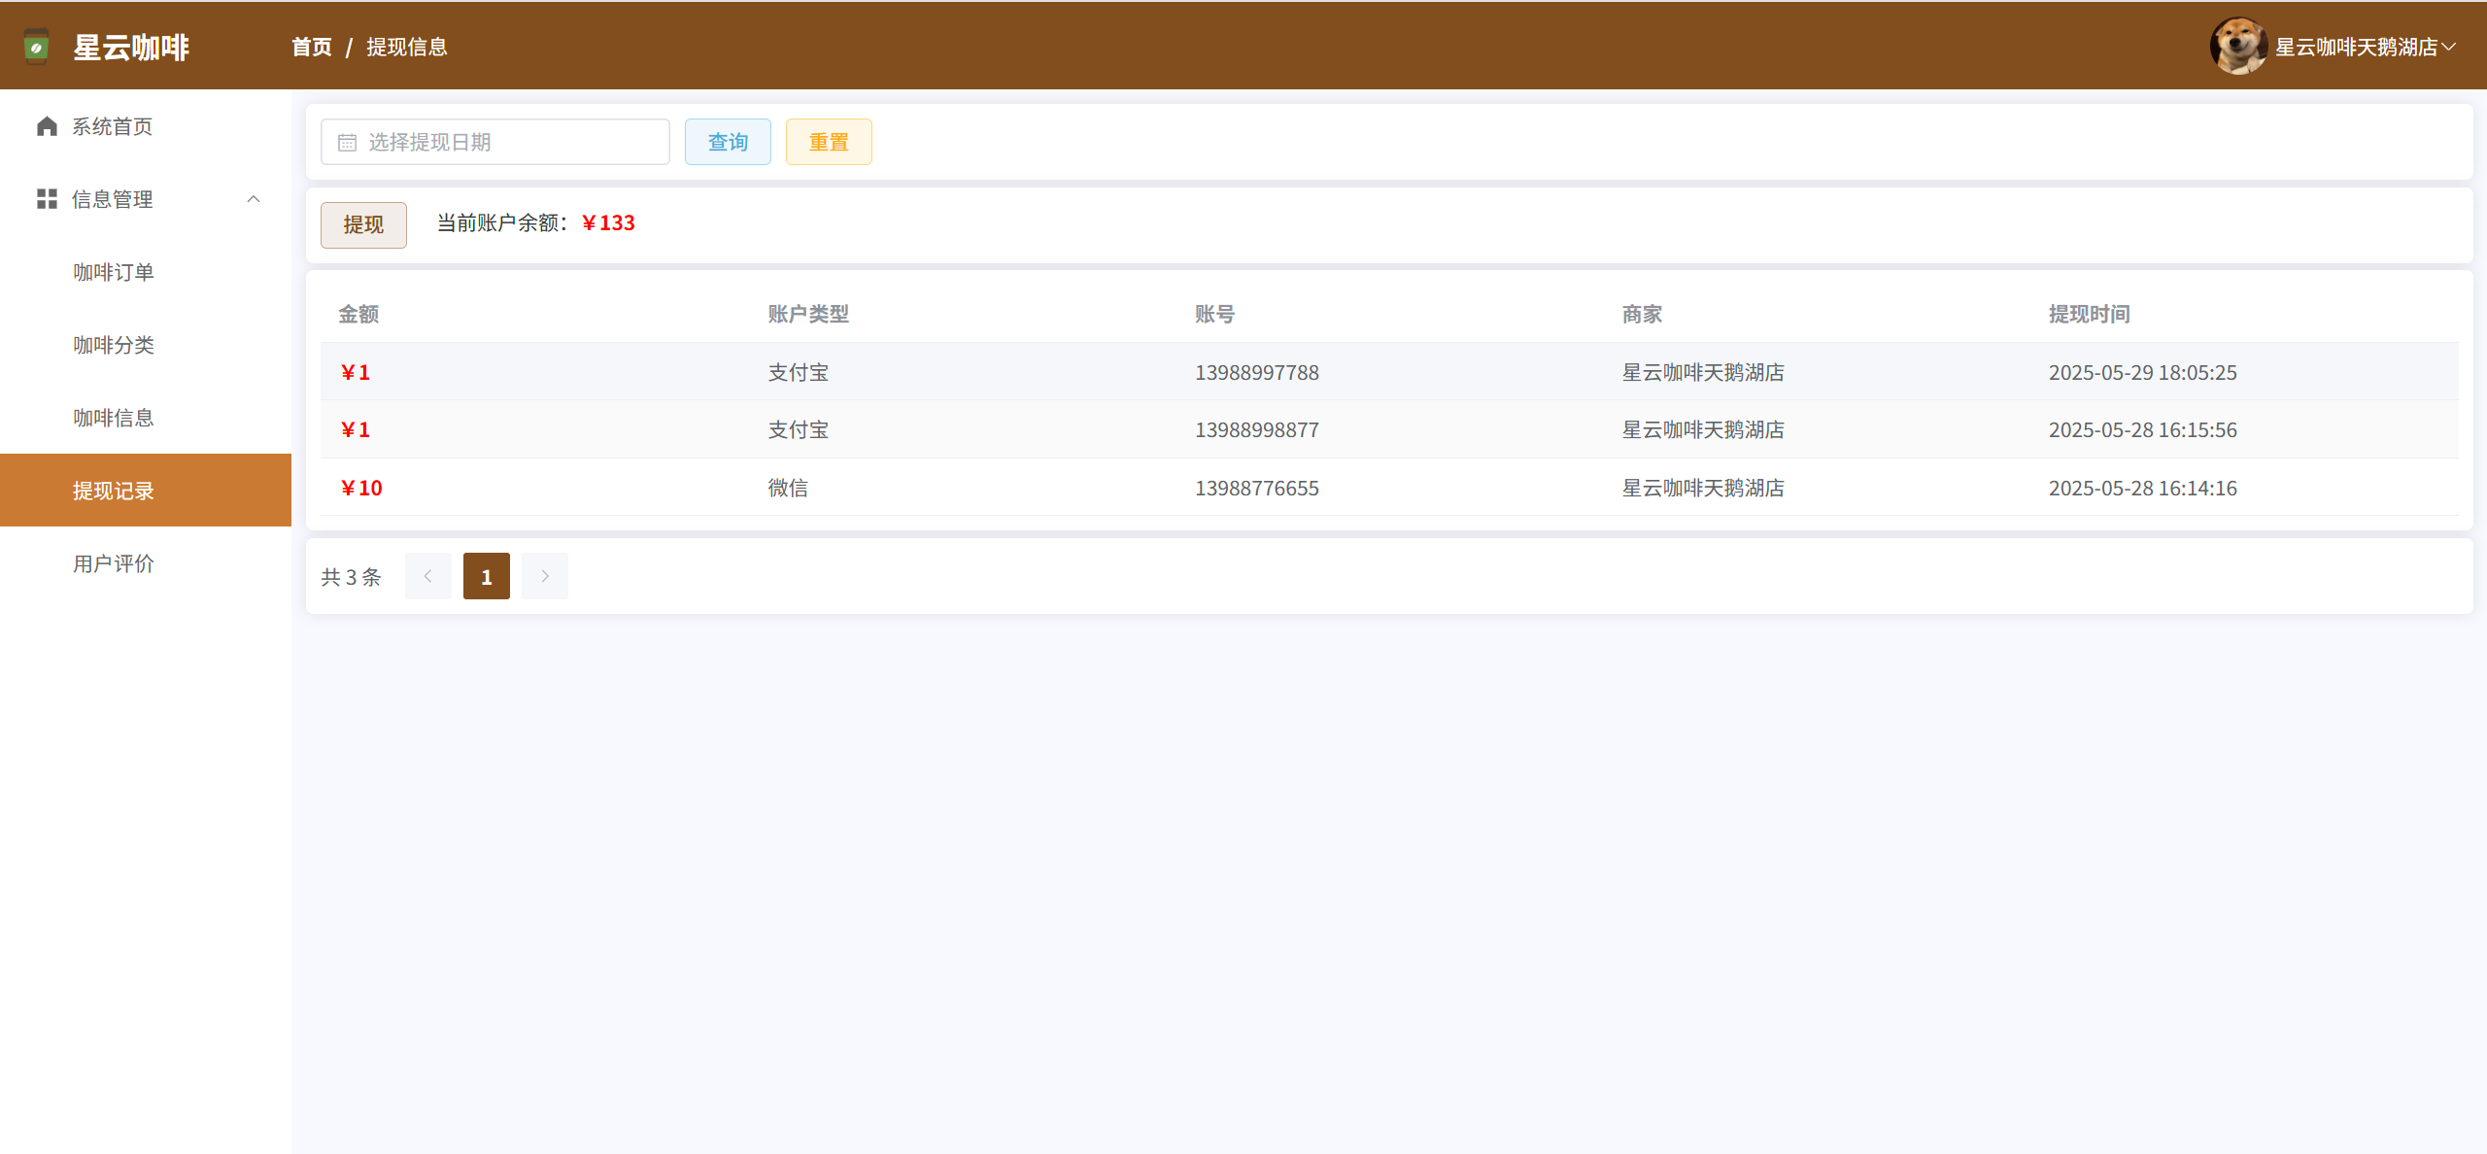The height and width of the screenshot is (1154, 2487).
Task: Click the grid icon beside 信息管理
Action: 47,199
